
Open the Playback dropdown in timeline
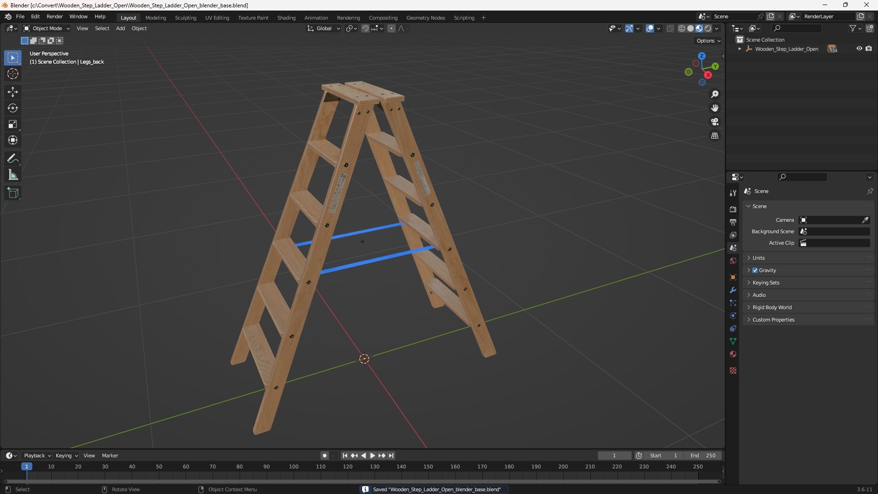click(37, 456)
